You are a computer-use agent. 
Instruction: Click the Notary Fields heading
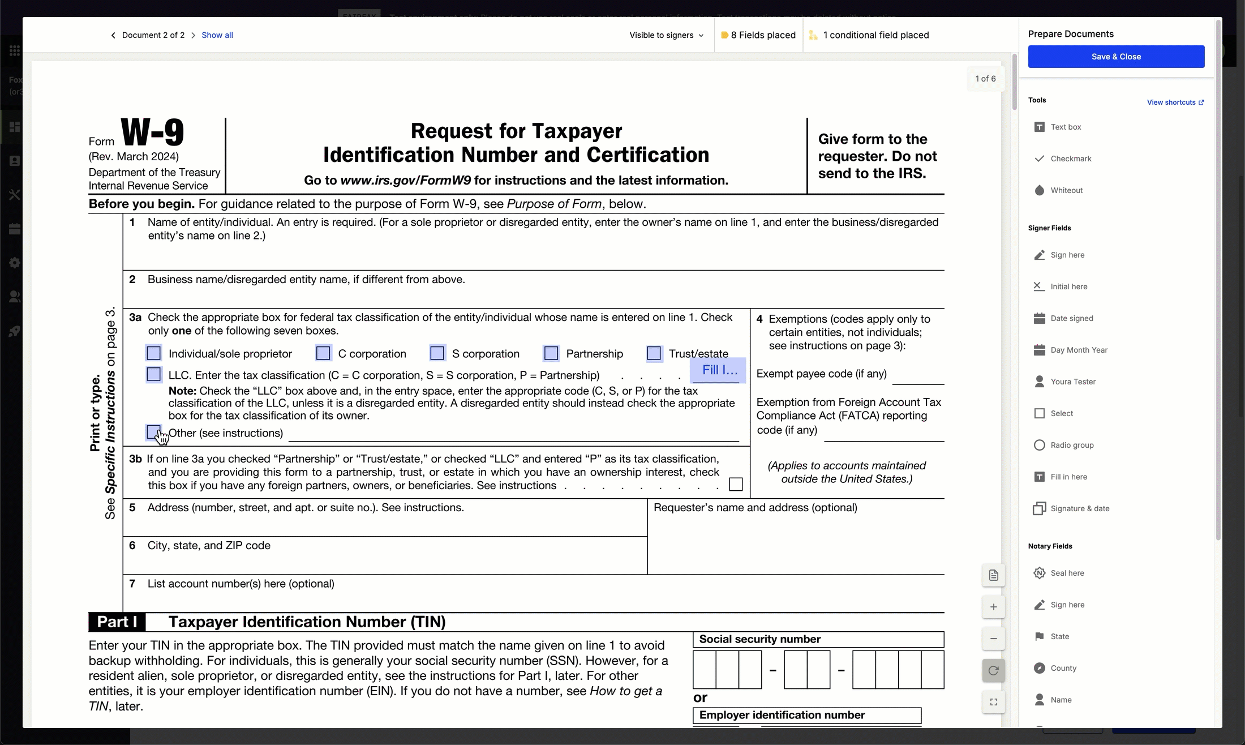[1050, 546]
